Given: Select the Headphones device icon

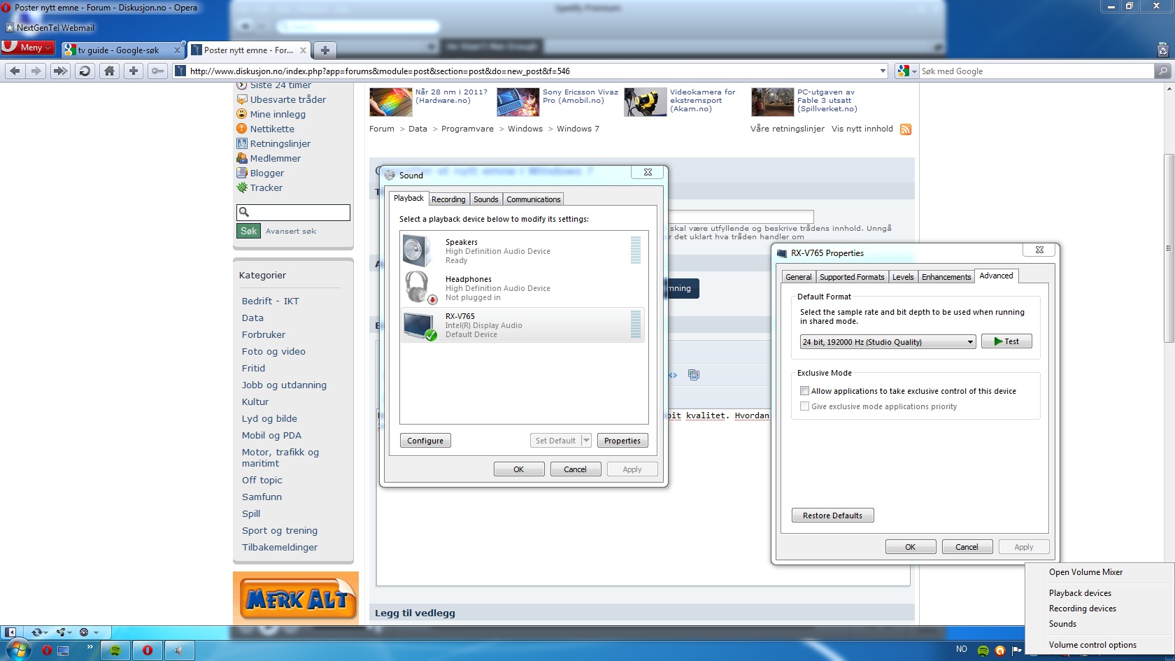Looking at the screenshot, I should (x=419, y=287).
